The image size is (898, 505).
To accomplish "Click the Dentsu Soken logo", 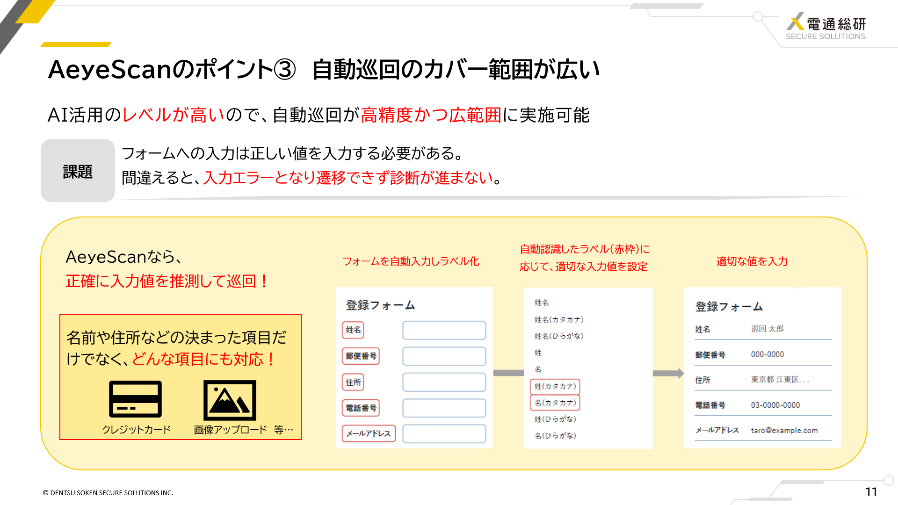I will click(x=826, y=27).
